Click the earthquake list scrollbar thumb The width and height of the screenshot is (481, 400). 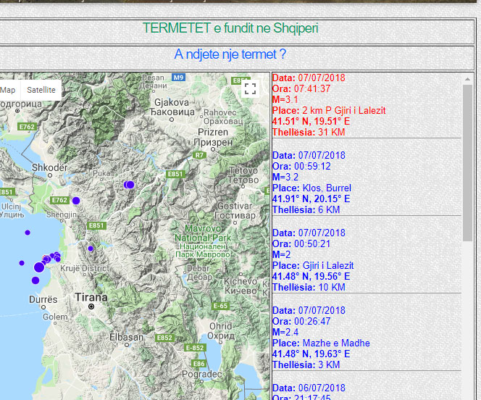tap(467, 159)
